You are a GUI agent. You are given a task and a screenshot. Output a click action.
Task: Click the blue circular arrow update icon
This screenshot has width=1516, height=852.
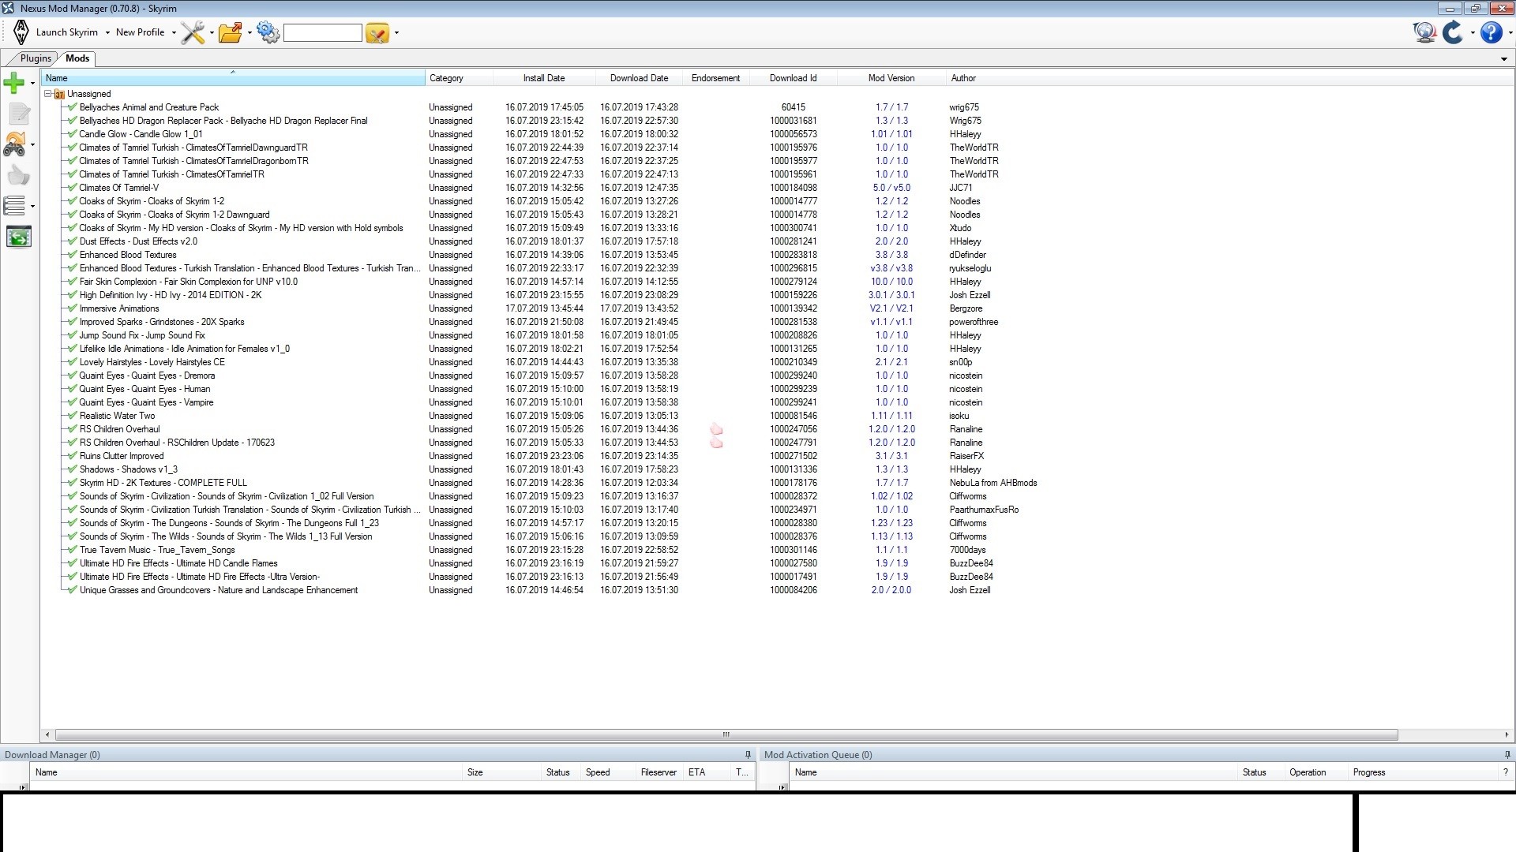[x=1453, y=32]
